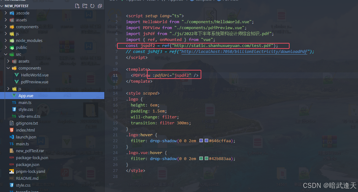Click the .vscode folder icon

coord(12,13)
